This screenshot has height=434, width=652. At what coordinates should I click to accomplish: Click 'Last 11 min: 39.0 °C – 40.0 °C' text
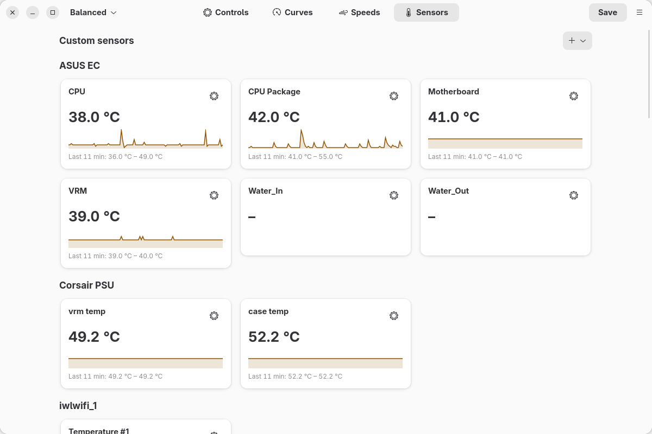tap(115, 256)
